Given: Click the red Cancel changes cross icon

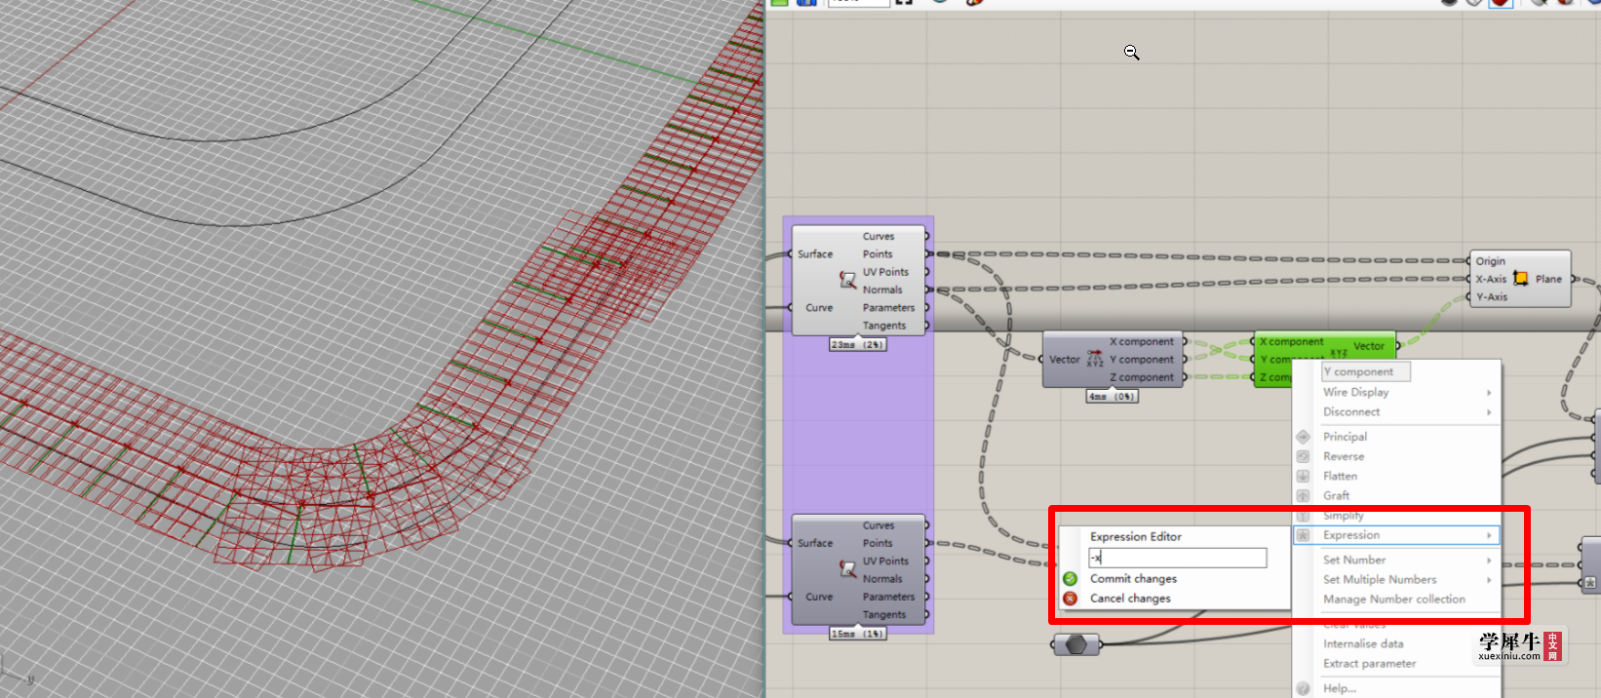Looking at the screenshot, I should (1070, 599).
